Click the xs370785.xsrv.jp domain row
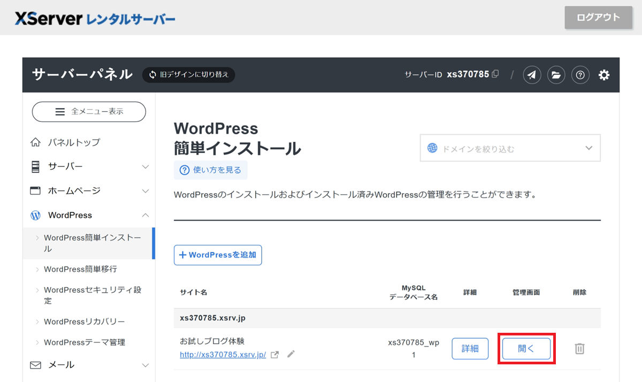642x382 pixels. pos(387,318)
